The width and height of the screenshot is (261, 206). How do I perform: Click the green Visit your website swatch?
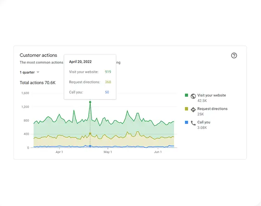tap(186, 95)
